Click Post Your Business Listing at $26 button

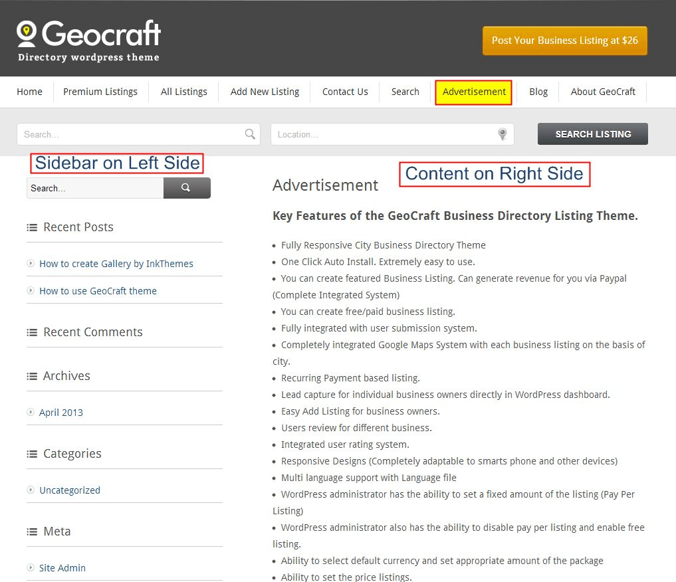tap(565, 41)
